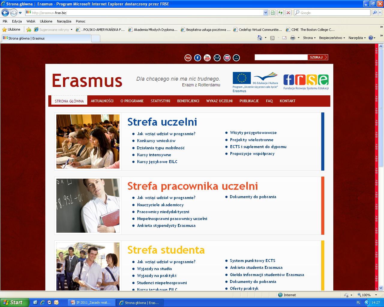
Task: Open the Bezpieczeństwo dropdown menu
Action: [332, 38]
